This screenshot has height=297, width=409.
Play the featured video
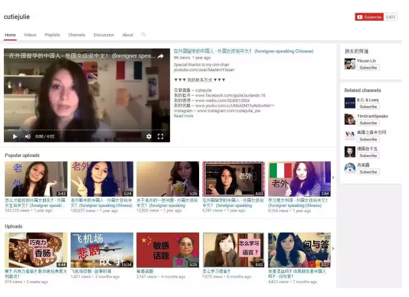(15, 136)
